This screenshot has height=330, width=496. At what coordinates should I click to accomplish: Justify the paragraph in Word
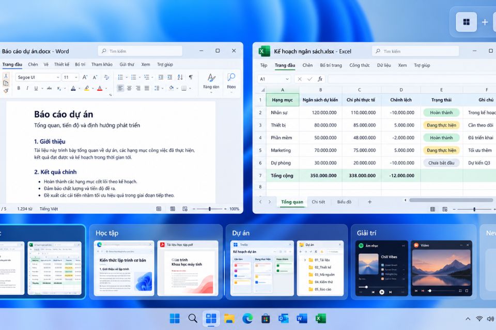(147, 88)
